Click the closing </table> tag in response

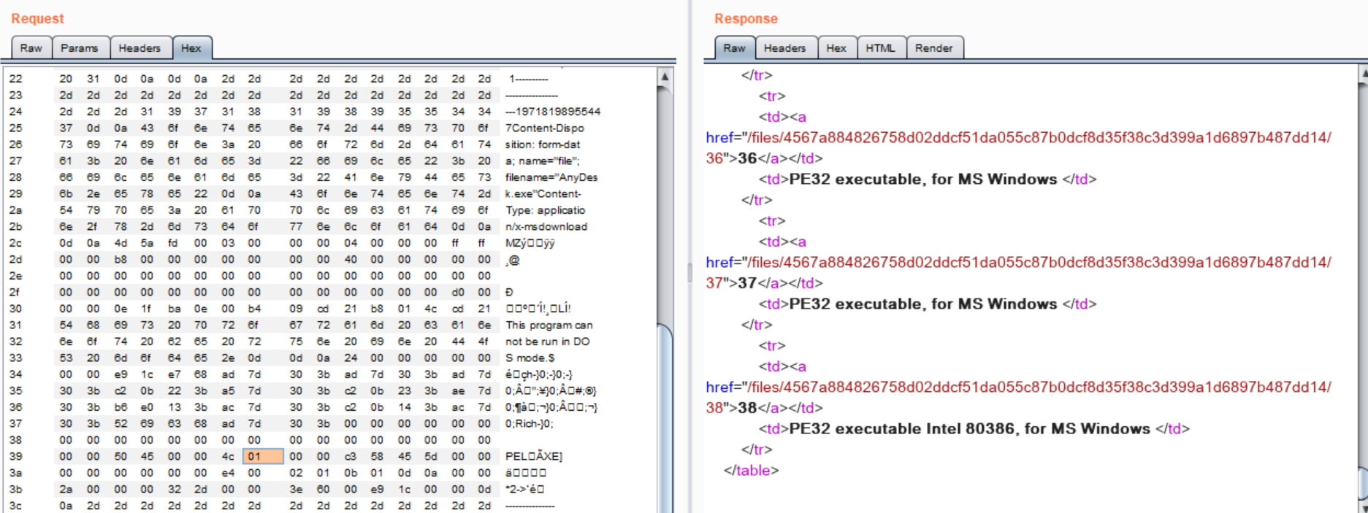click(x=751, y=471)
